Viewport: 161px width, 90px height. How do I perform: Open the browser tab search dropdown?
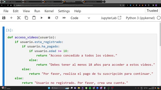2,2
